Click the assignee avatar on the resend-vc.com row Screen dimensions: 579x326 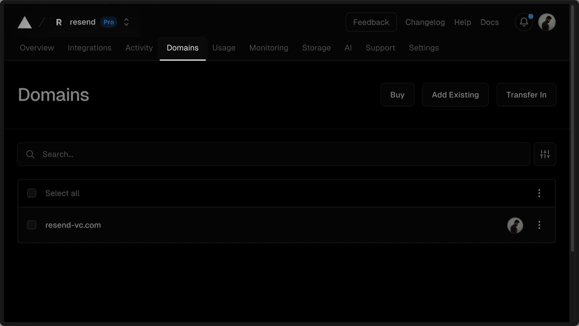(x=515, y=225)
